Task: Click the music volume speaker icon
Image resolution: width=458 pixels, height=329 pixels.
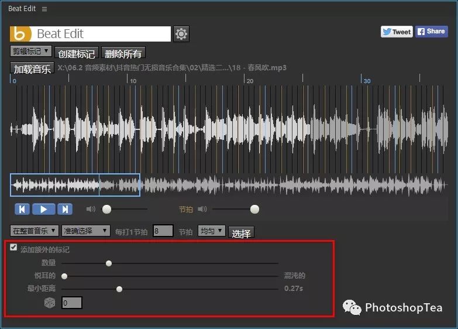Action: point(91,209)
